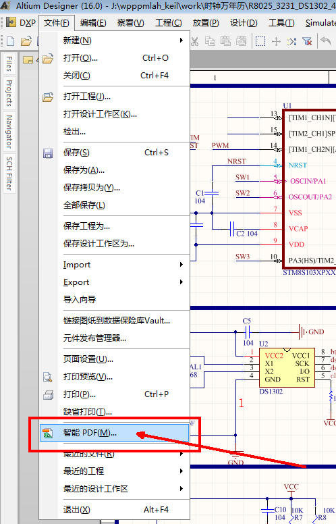Click the Smart PDF icon
336x524 pixels.
pyautogui.click(x=48, y=433)
